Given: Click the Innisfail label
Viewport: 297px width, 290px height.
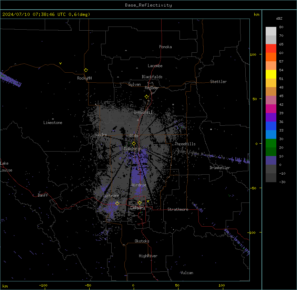Looking at the screenshot, I should point(143,112).
